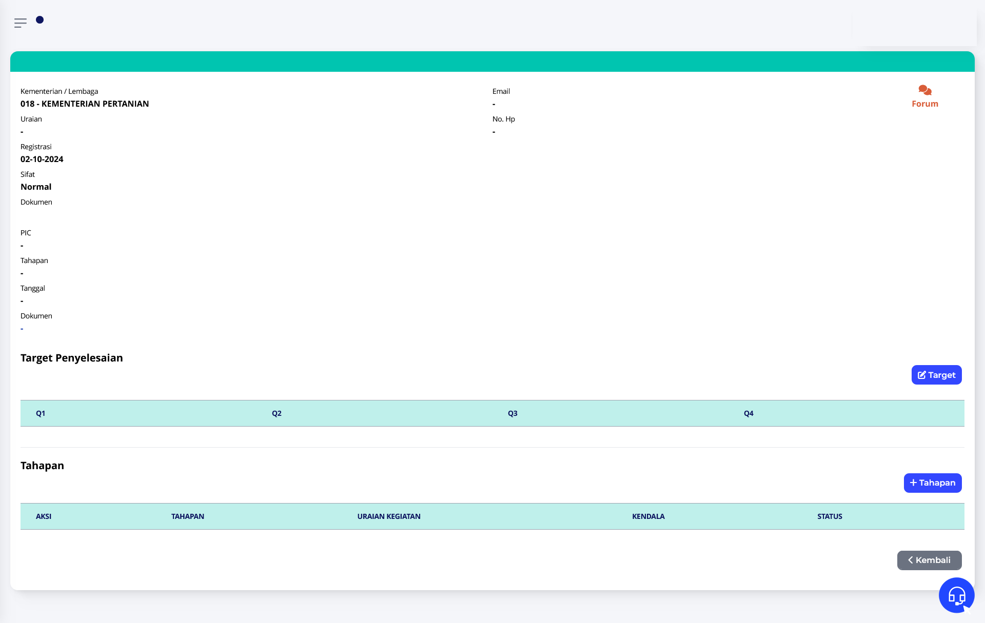The height and width of the screenshot is (623, 985).
Task: Click the Tanggal label
Action: click(x=33, y=288)
